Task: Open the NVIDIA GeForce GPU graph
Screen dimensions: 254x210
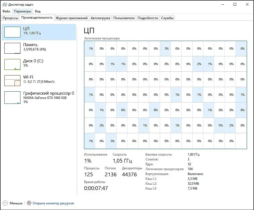Action: click(x=12, y=97)
